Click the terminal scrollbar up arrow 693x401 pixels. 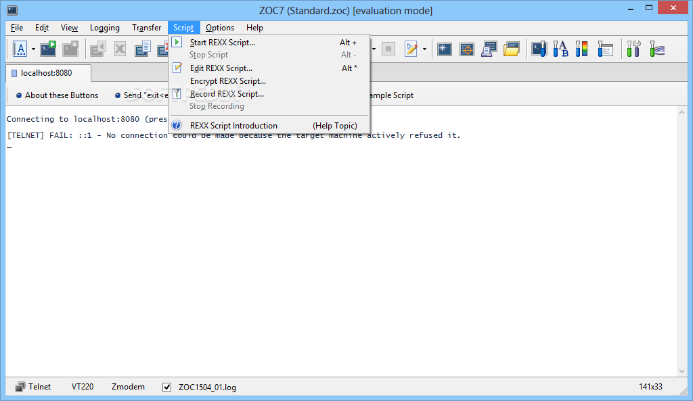click(x=681, y=113)
